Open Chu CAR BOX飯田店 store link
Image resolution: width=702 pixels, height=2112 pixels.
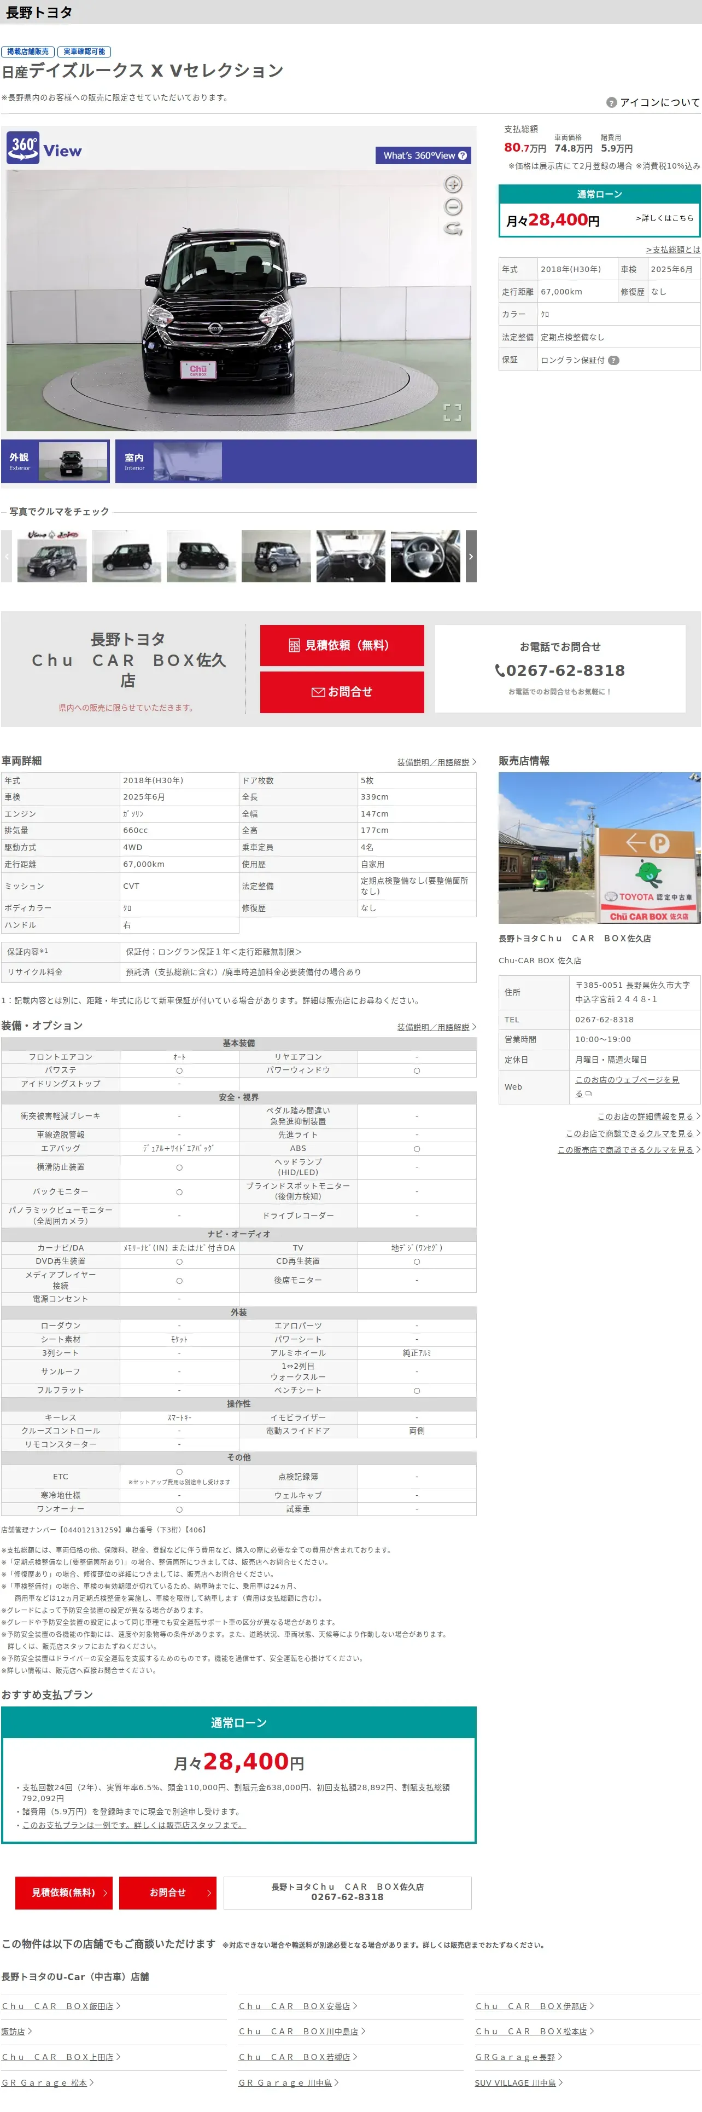click(61, 2005)
